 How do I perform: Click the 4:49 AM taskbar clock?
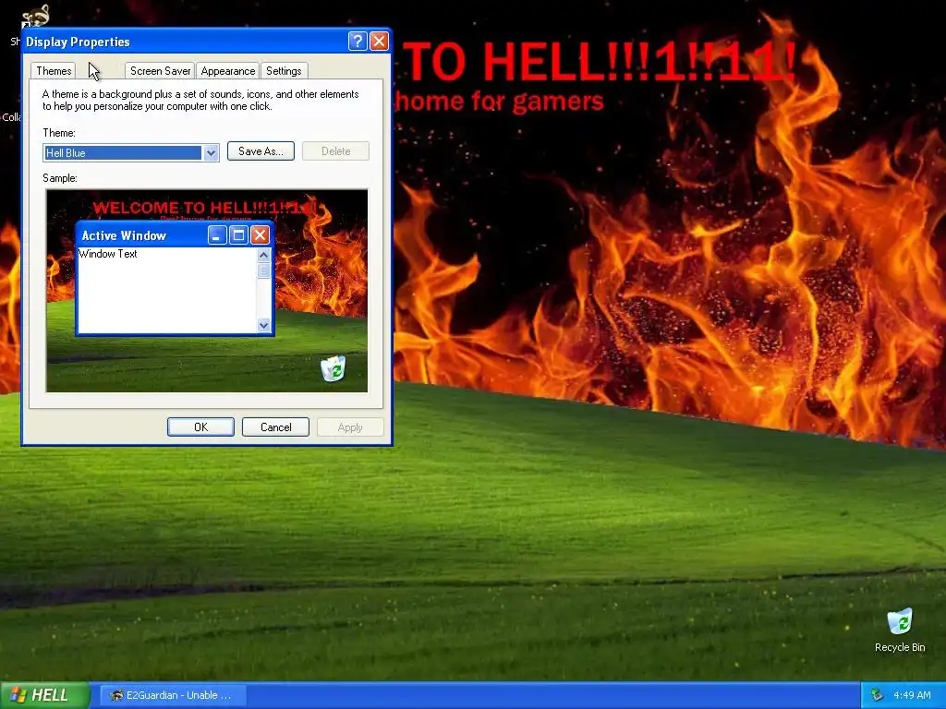[912, 695]
